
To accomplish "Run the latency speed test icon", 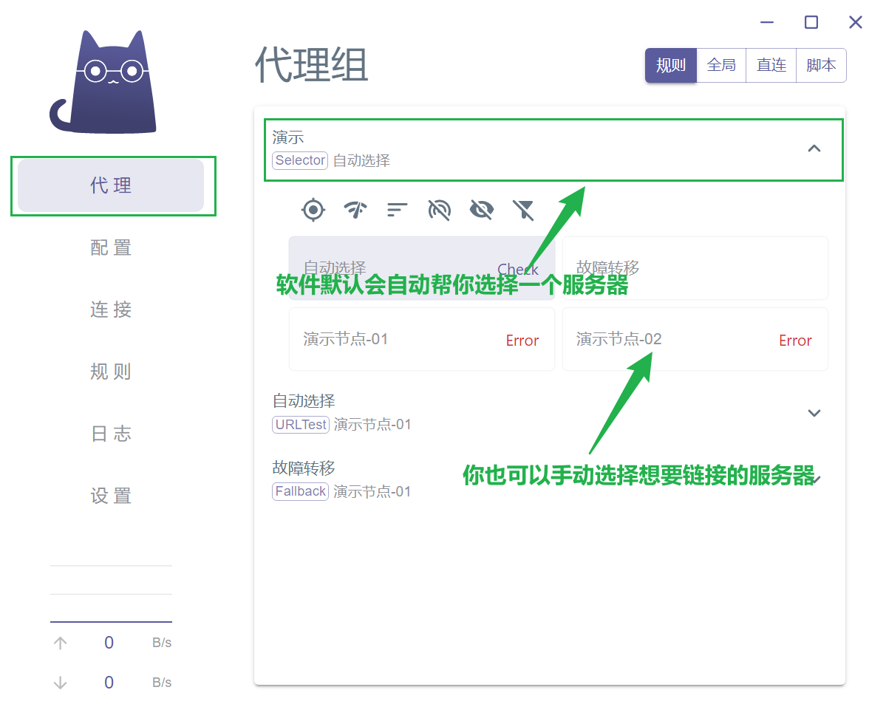I will [355, 210].
